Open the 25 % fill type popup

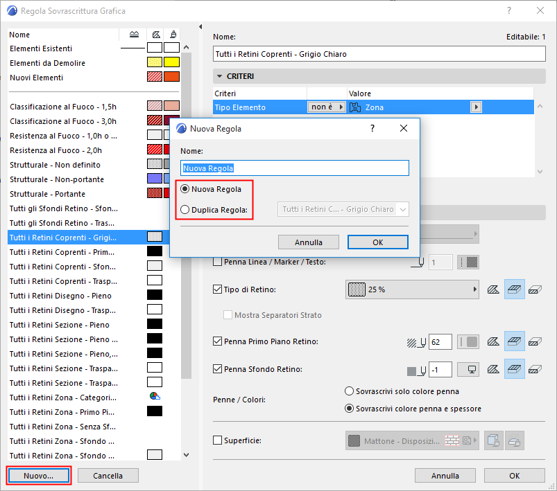coord(412,289)
